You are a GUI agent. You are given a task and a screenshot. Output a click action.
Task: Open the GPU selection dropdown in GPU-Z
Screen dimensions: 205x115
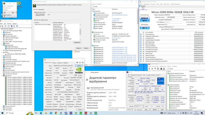coord(55,110)
